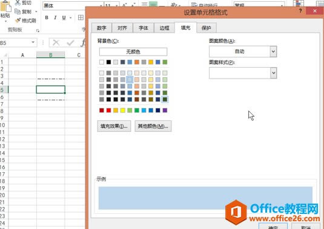Click the dialog help question mark
Image resolution: width=324 pixels, height=229 pixels.
pos(300,11)
